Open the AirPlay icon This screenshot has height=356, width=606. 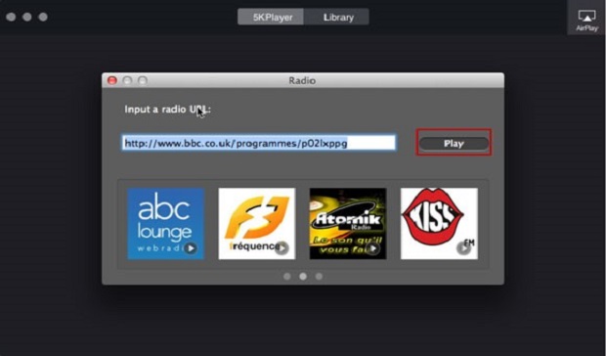[x=586, y=21]
